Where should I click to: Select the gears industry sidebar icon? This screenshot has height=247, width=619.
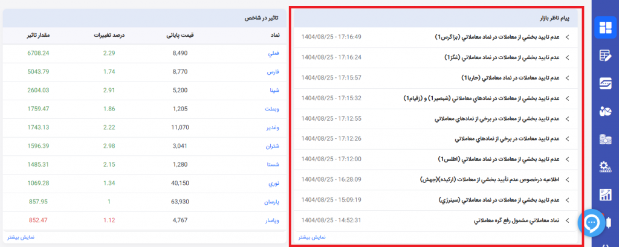[x=604, y=167]
